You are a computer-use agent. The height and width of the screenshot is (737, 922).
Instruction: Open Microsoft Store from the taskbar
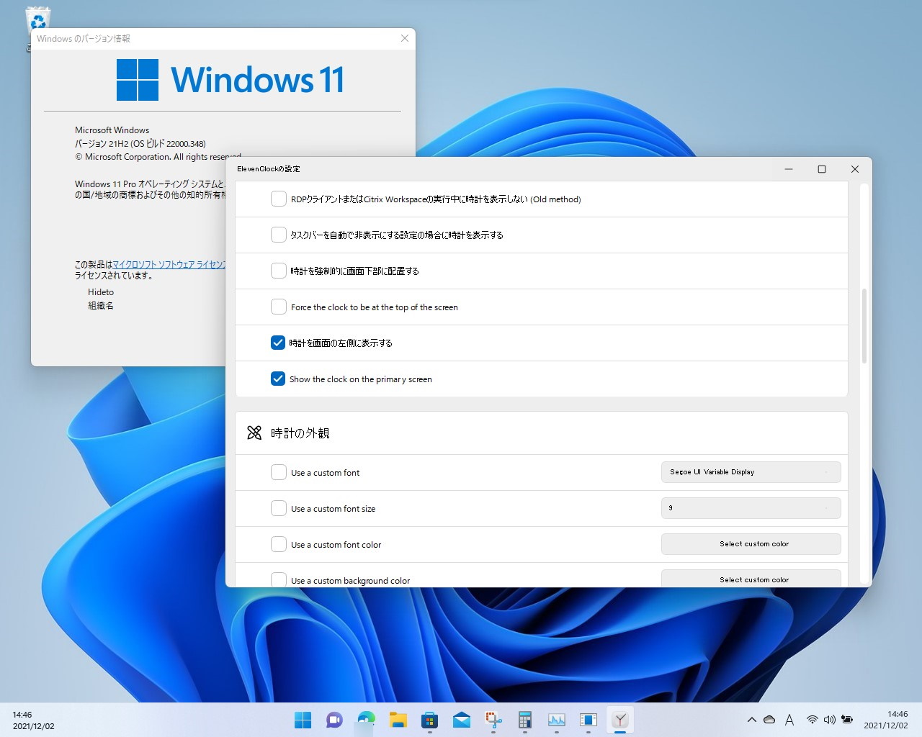point(430,720)
